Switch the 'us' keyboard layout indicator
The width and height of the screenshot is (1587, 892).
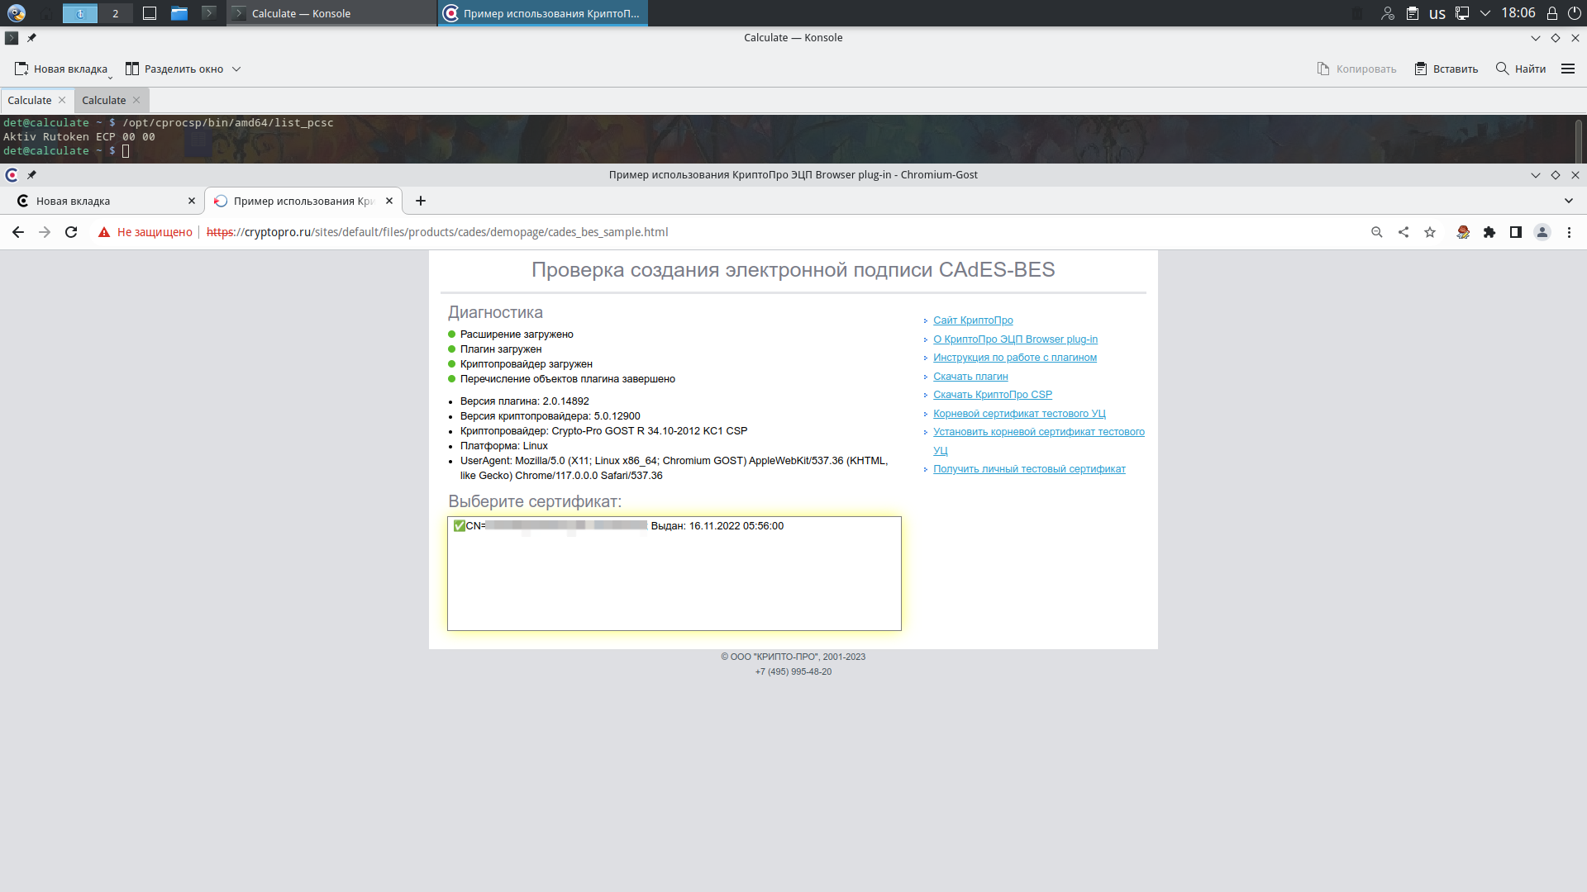(1437, 13)
